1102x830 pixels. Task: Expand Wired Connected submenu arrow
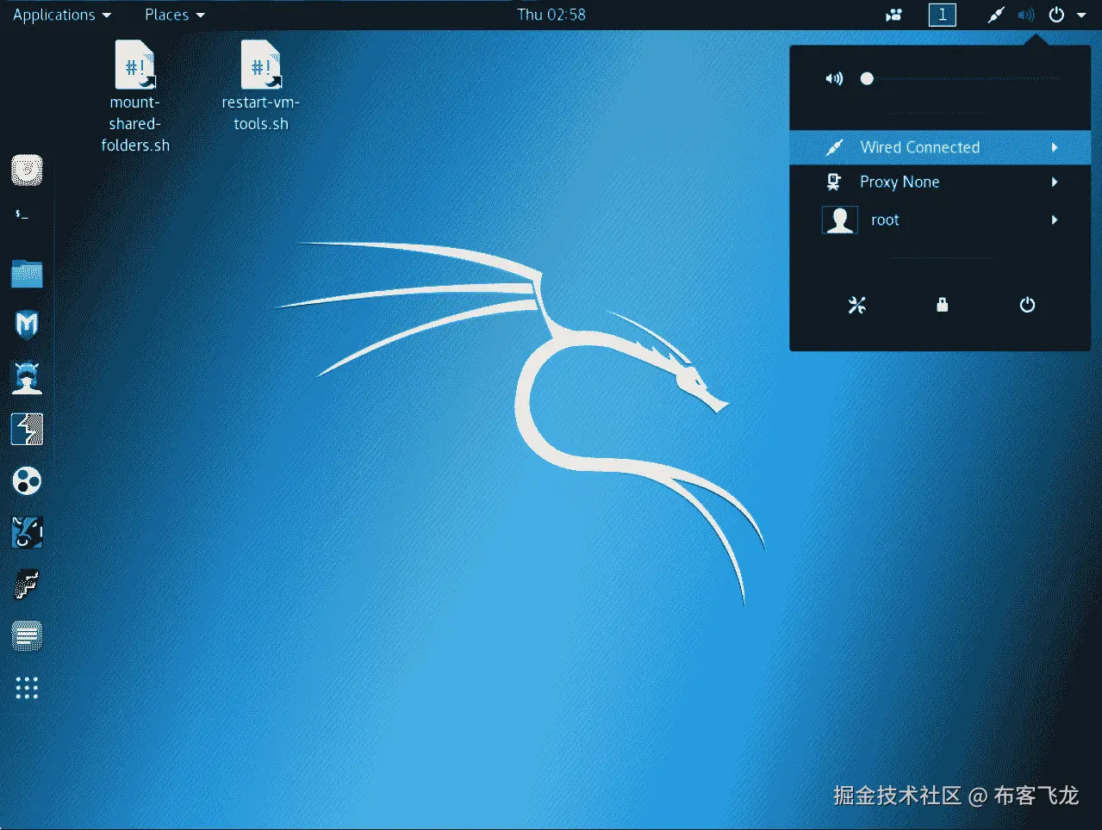coord(1055,147)
